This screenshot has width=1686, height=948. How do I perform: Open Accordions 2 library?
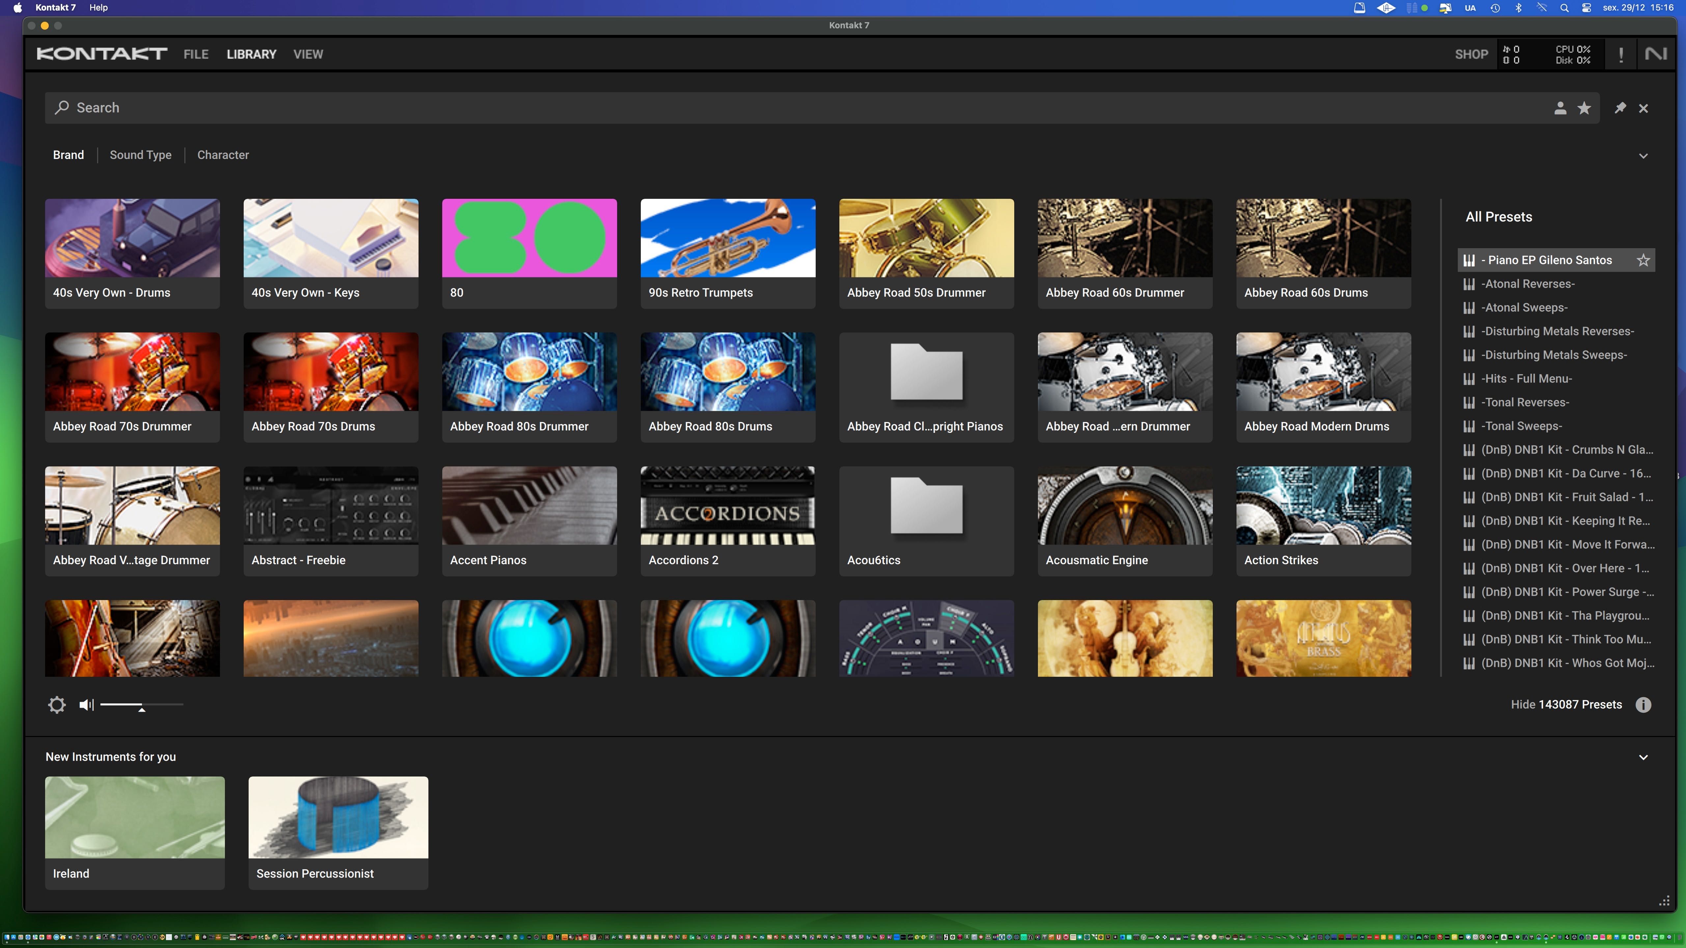(x=728, y=521)
